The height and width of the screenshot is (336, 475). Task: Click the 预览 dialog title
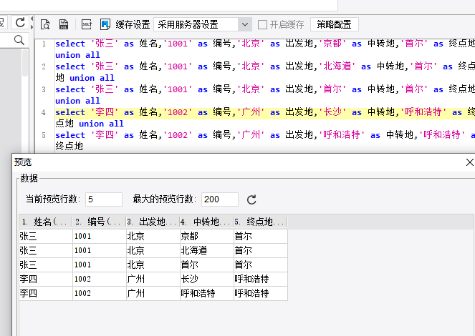(x=23, y=162)
